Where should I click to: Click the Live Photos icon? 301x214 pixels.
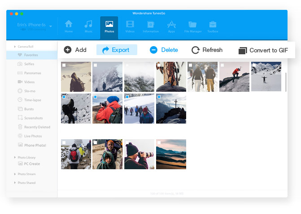click(20, 136)
